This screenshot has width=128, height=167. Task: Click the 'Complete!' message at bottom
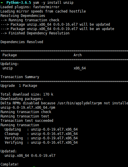[10, 164]
